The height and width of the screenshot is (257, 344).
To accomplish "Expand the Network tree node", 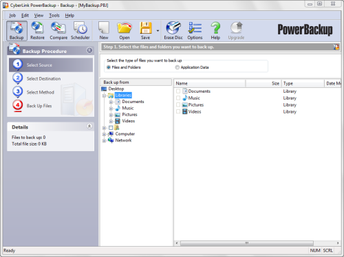I will 104,141.
